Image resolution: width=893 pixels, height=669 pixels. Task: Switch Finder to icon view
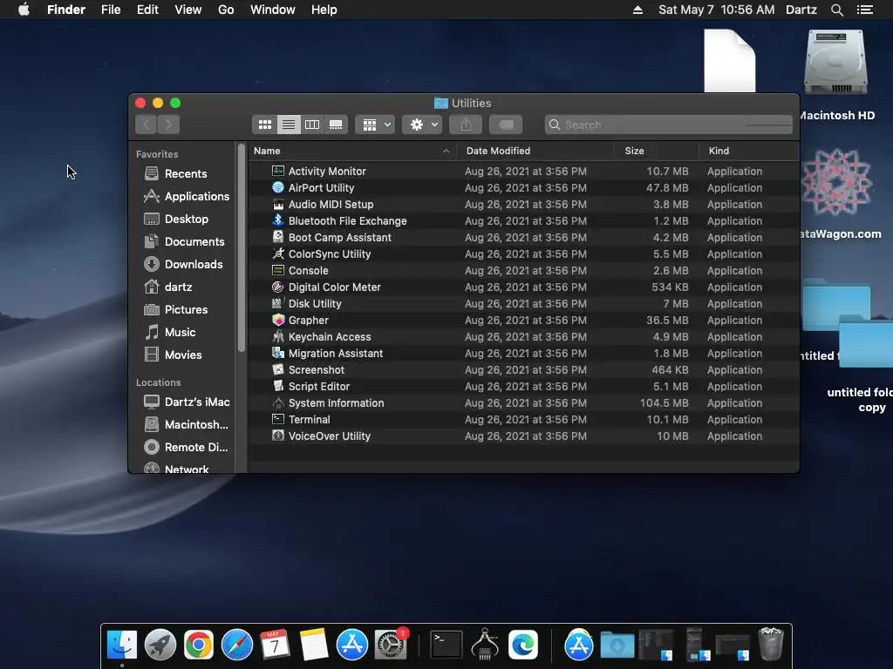(x=265, y=125)
